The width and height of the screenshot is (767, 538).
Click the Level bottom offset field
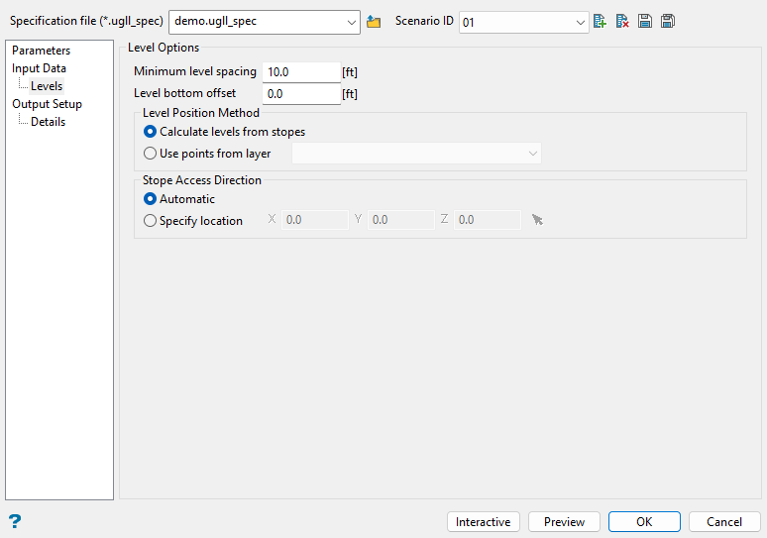pos(301,94)
